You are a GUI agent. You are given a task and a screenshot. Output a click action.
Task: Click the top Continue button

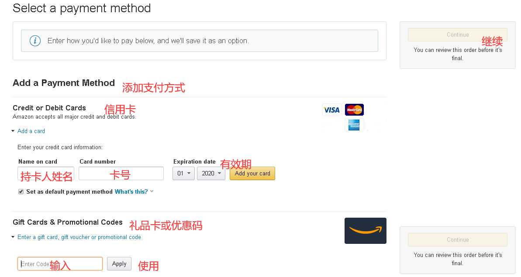458,34
